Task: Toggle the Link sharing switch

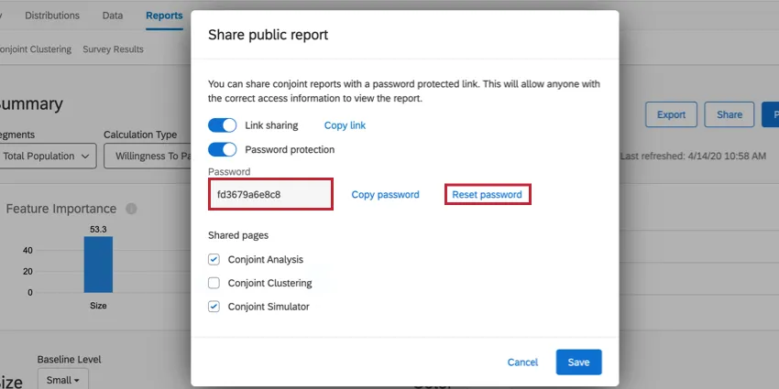Action: [222, 125]
